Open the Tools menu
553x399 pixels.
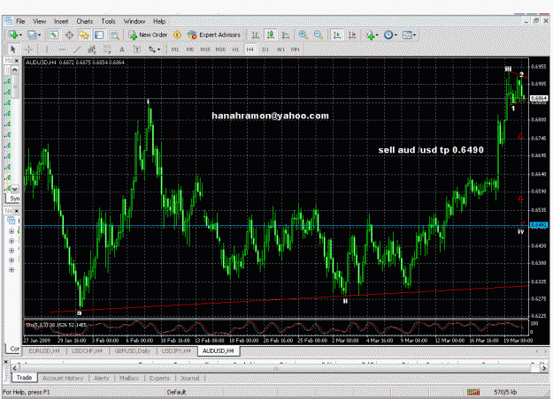click(108, 21)
